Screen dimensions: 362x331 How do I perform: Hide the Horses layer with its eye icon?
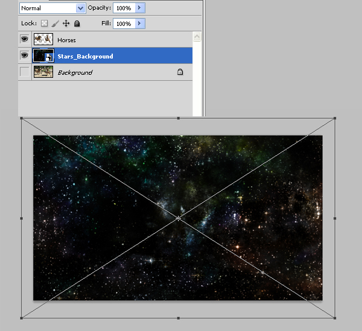click(25, 39)
